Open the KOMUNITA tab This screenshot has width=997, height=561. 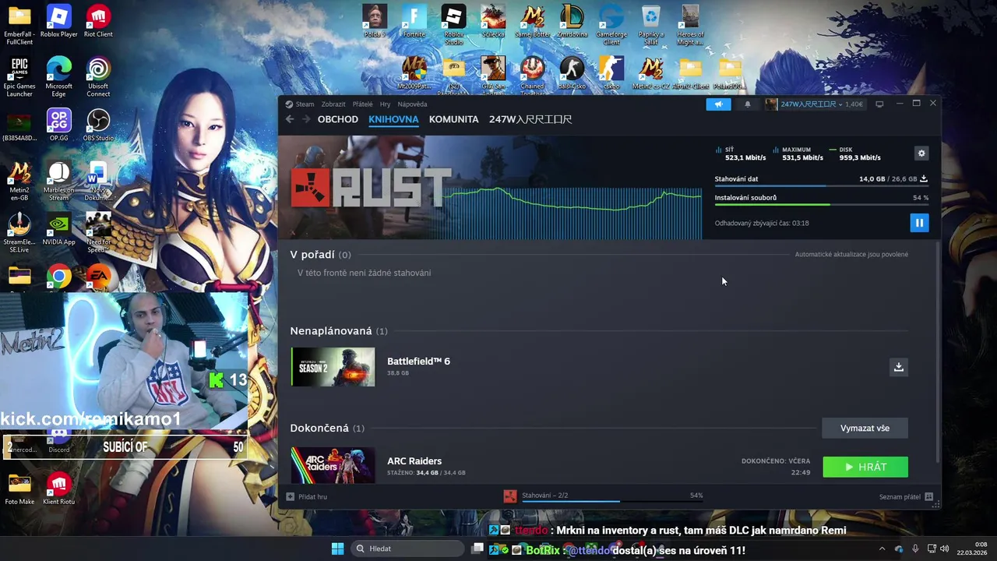(x=453, y=119)
